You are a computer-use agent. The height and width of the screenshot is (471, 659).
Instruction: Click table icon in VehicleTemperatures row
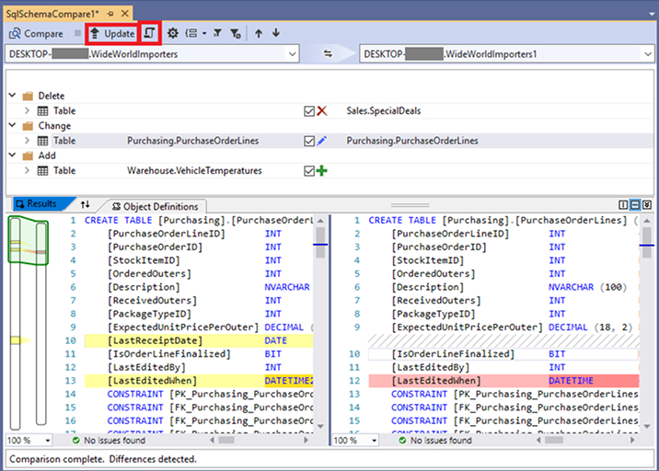coord(42,170)
